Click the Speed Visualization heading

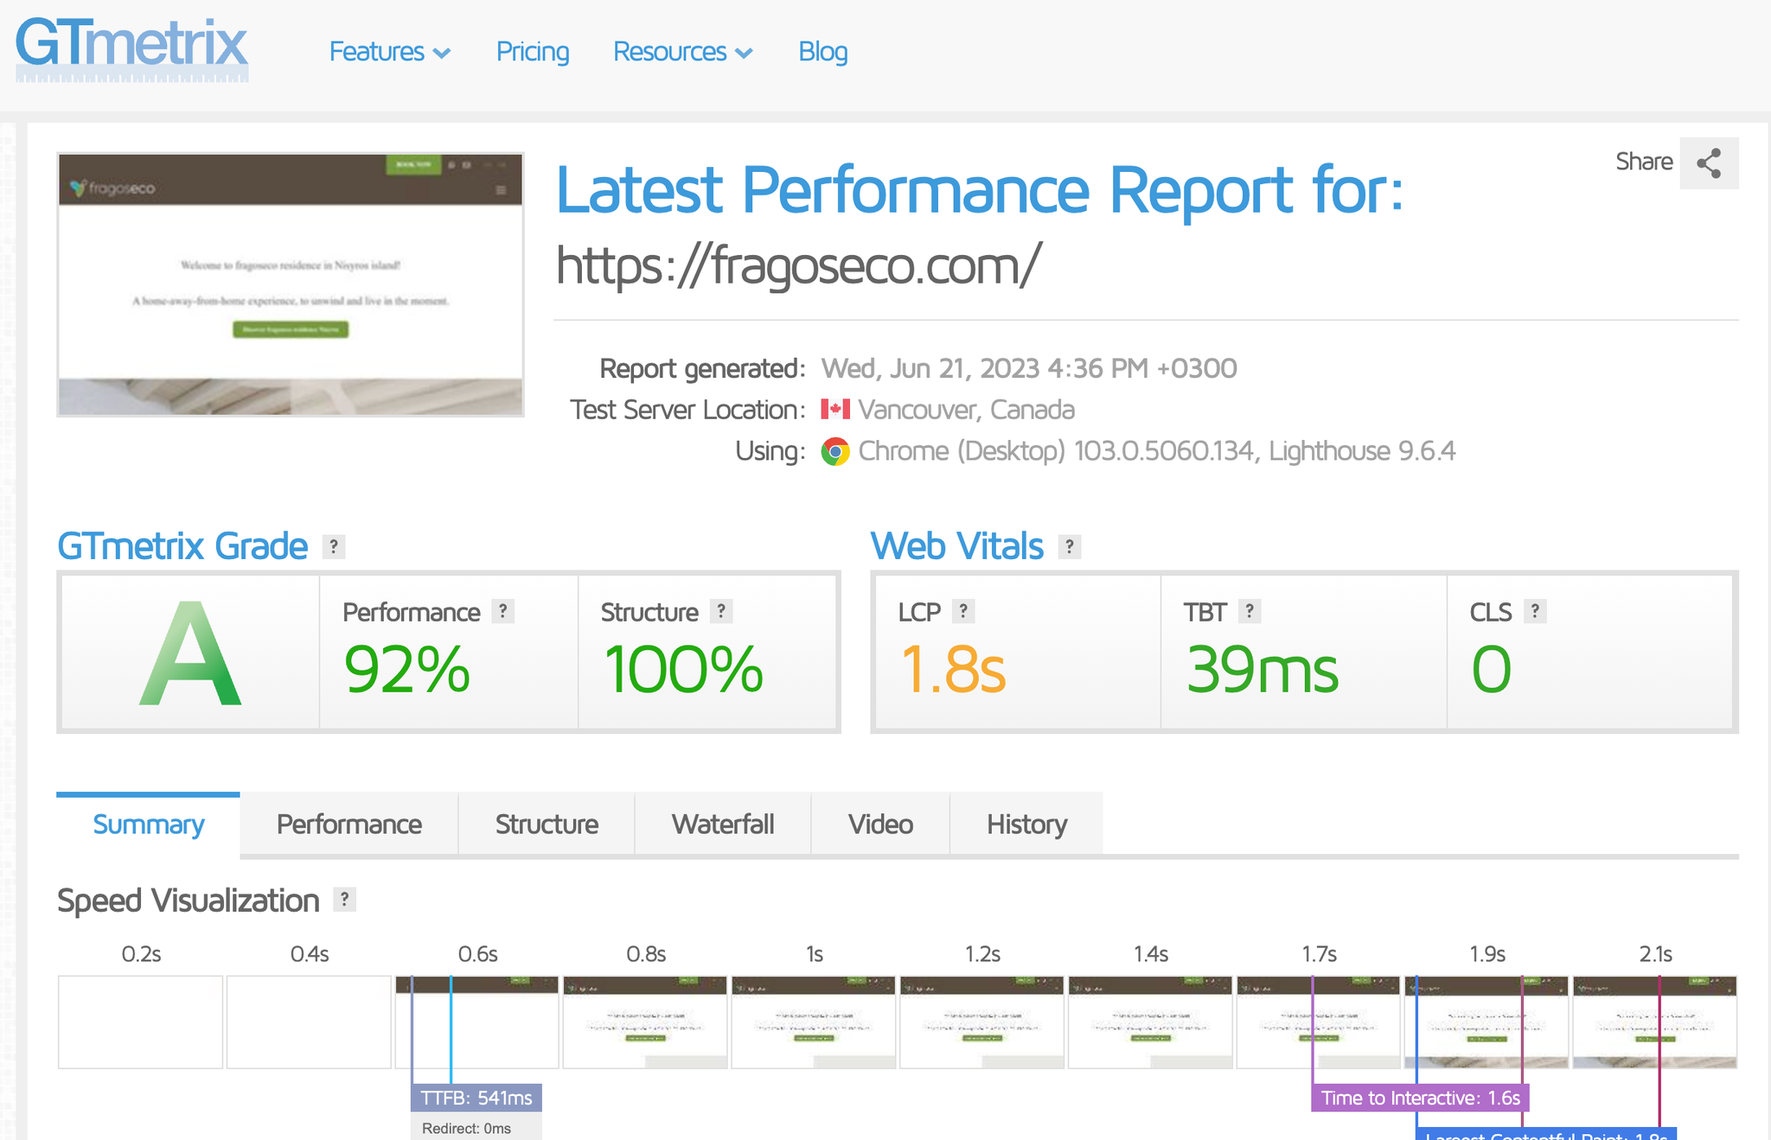[189, 901]
